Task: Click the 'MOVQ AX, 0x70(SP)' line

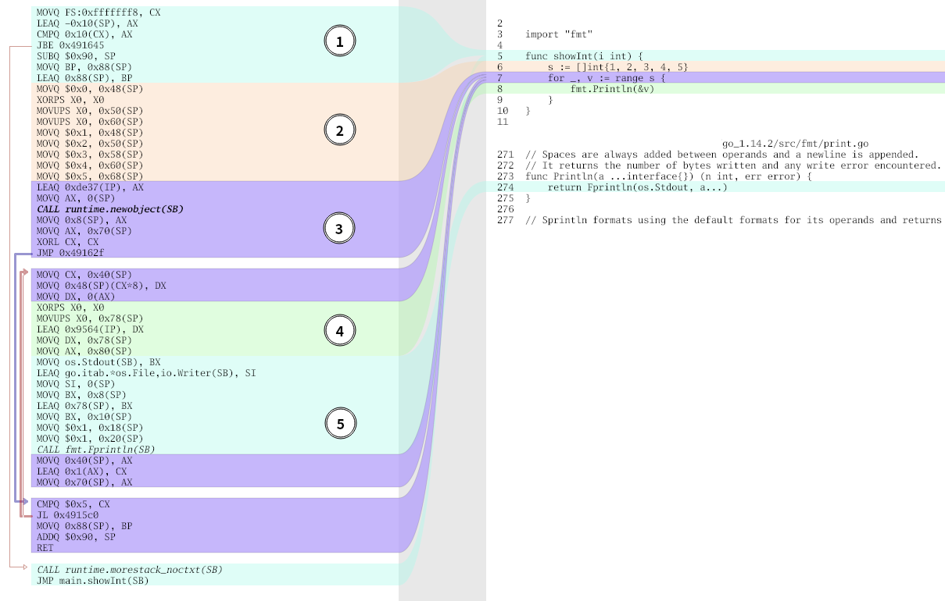Action: click(83, 231)
